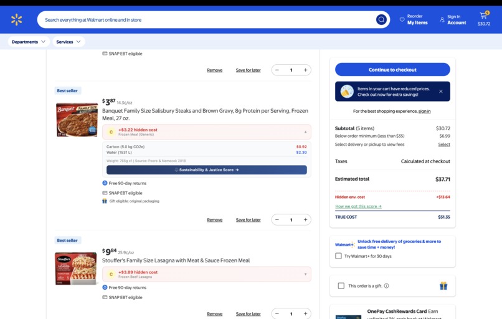Click Best seller badge above Stouffer's item

(67, 240)
